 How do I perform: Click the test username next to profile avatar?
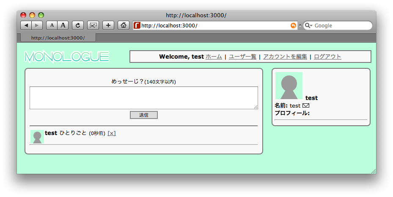coord(311,98)
